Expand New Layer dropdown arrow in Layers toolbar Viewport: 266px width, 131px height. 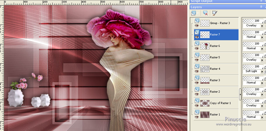[x=198, y=13]
